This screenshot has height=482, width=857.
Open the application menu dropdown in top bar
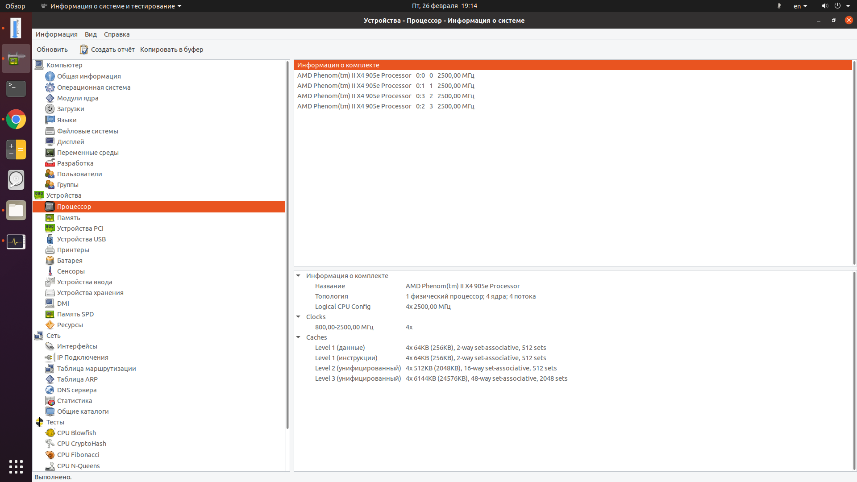pyautogui.click(x=112, y=6)
